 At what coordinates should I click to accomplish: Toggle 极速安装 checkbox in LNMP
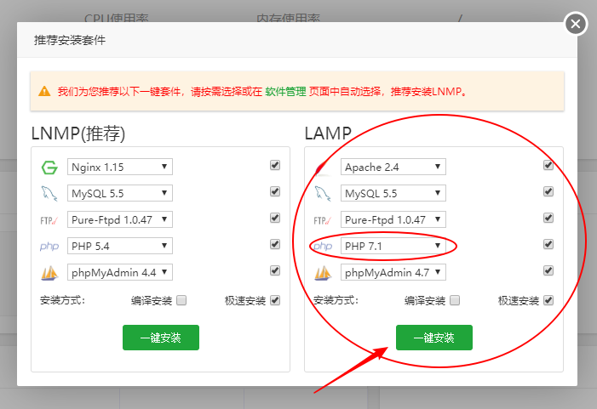275,300
